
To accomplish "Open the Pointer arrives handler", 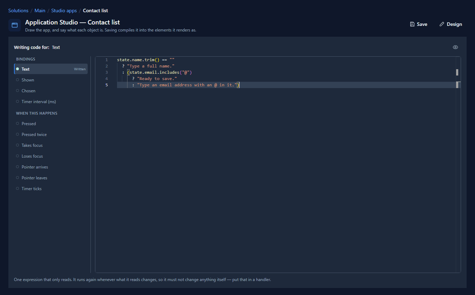I will [51, 167].
